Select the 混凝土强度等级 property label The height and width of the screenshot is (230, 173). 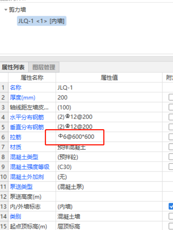(29, 167)
